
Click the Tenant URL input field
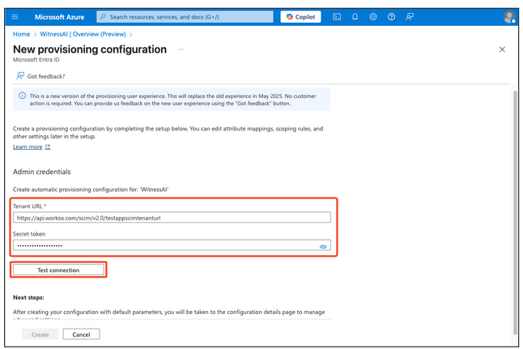(172, 218)
